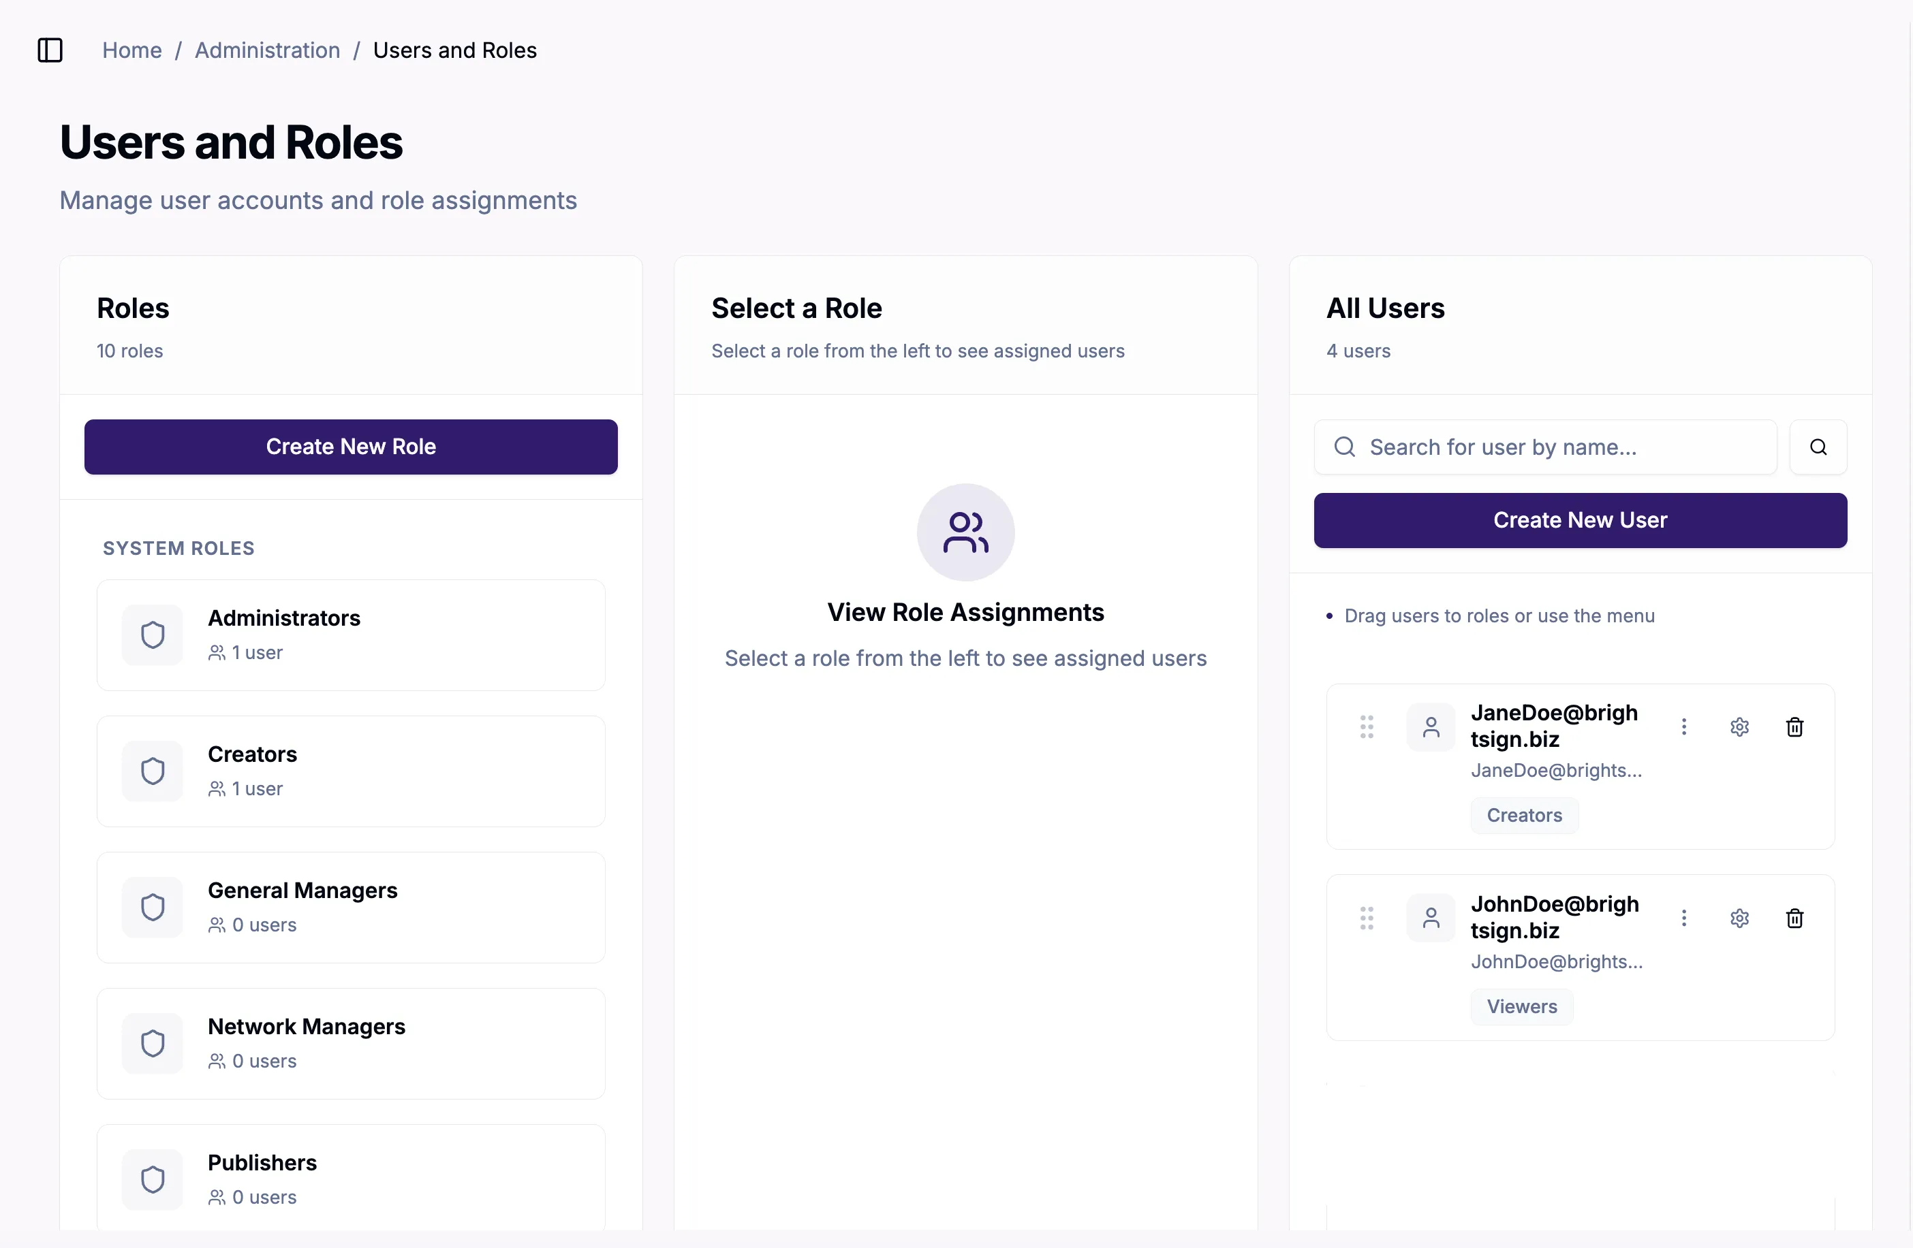Click the Creators tag on JaneDoe's card
This screenshot has width=1913, height=1248.
(x=1525, y=815)
